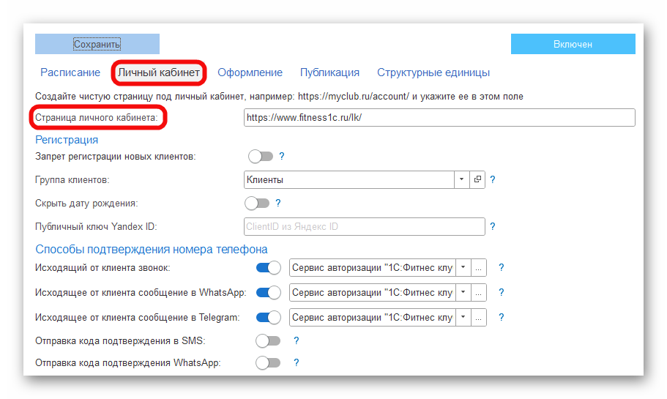Click the service field in the Исходящее от клиента сообщение в WhatsApp row
This screenshot has width=667, height=399.
[x=372, y=293]
